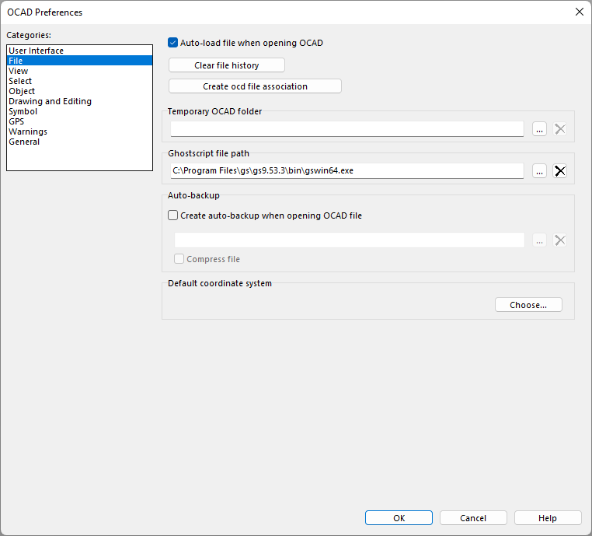Open default coordinate system Choose... dialog

(528, 305)
